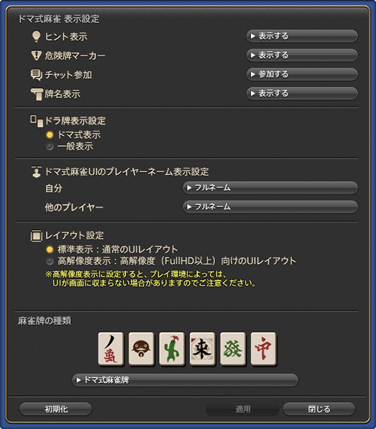This screenshot has height=429, width=376.
Task: Click the layout settings frame icon
Action: (36, 236)
